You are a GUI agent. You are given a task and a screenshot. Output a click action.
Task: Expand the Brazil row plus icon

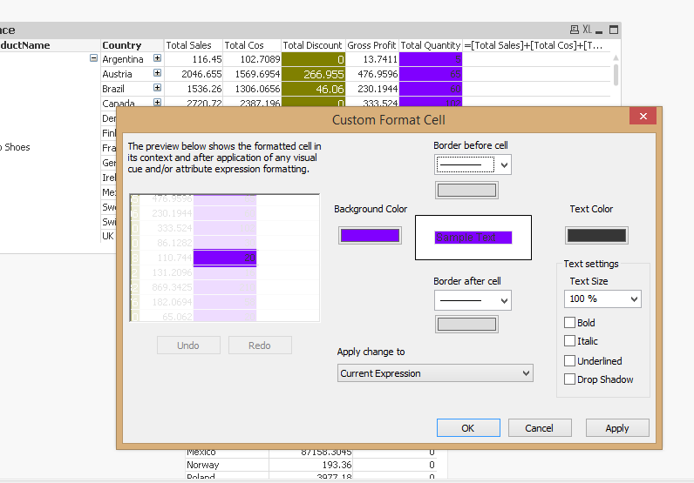pyautogui.click(x=157, y=89)
